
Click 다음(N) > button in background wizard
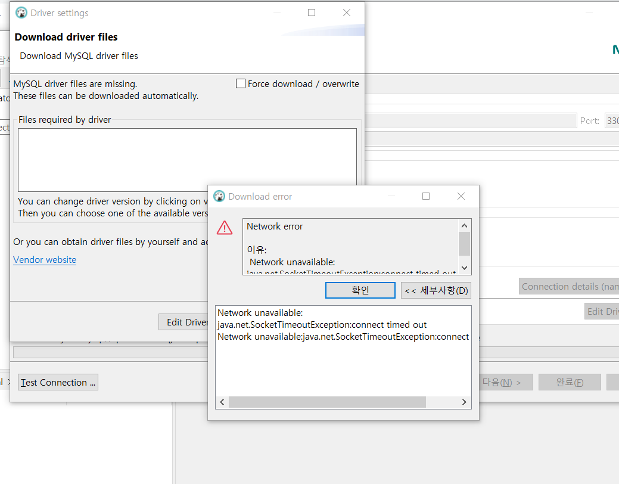[506, 382]
